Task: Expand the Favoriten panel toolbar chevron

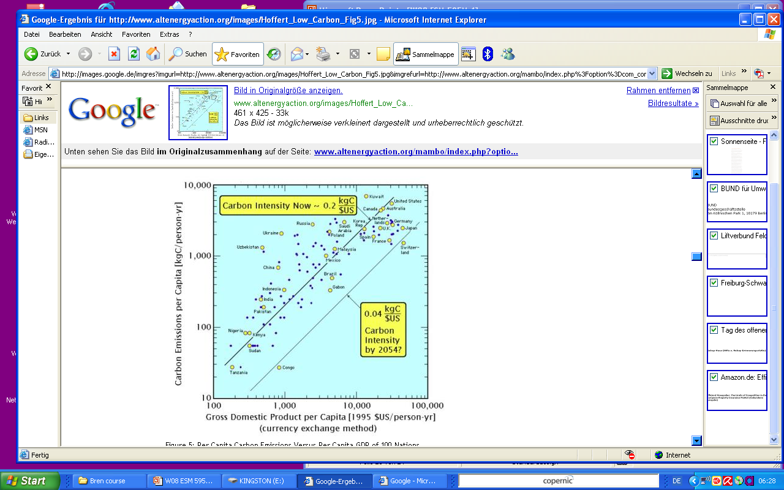Action: (50, 100)
